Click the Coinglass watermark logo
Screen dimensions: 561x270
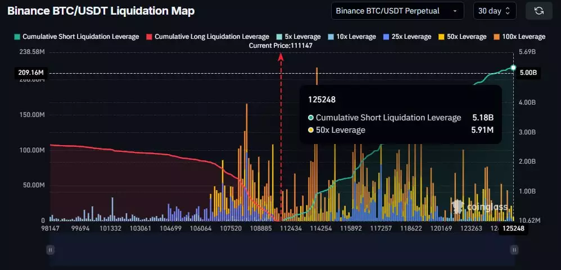click(x=476, y=207)
